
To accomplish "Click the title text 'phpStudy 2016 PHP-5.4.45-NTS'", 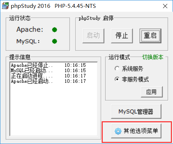I will coord(53,6).
